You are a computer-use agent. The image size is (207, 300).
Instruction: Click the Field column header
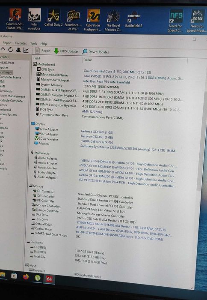pyautogui.click(x=37, y=58)
